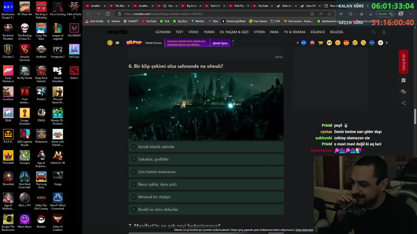This screenshot has width=417, height=234.
Task: Select answer Aynalı büyük salonlar
Action: coord(206,147)
